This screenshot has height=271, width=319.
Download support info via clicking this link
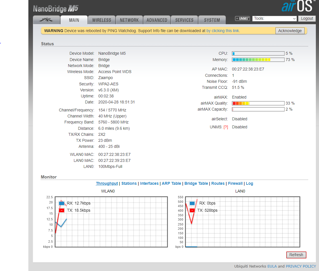coord(223,31)
